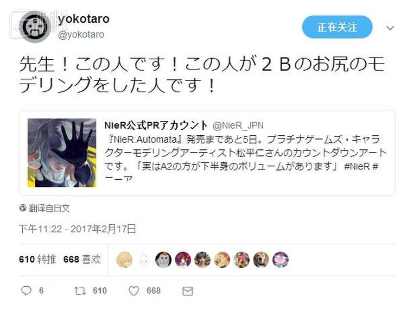
Task: Toggle the 正在关注 following button
Action: 337,27
